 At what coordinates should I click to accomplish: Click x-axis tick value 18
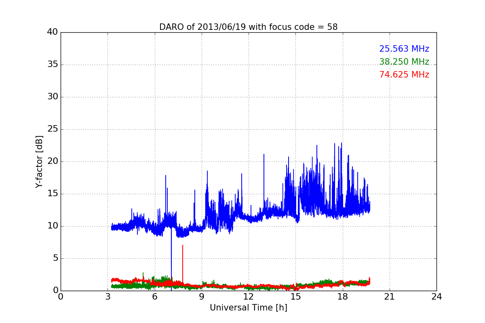tap(343, 297)
